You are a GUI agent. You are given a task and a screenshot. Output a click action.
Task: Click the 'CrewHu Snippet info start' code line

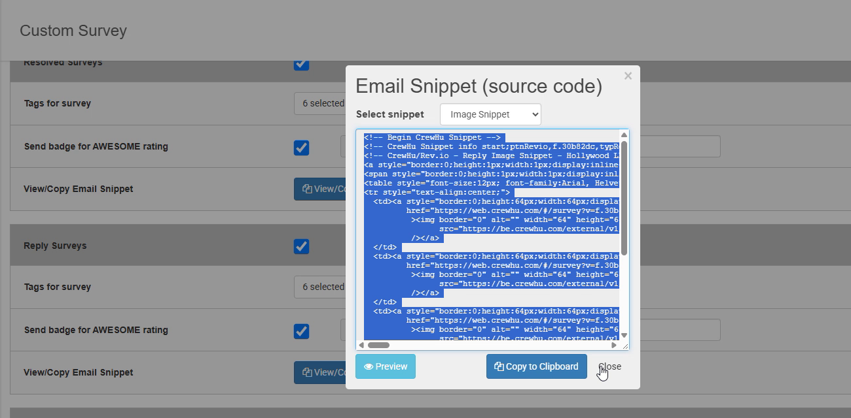pos(491,147)
